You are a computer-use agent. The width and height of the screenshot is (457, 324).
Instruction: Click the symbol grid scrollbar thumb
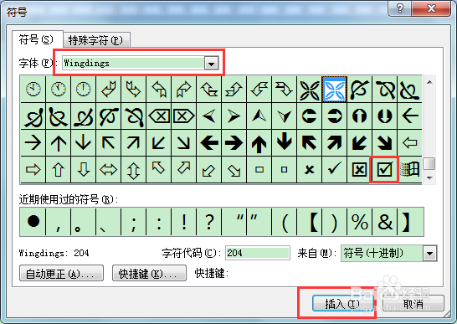tap(429, 163)
